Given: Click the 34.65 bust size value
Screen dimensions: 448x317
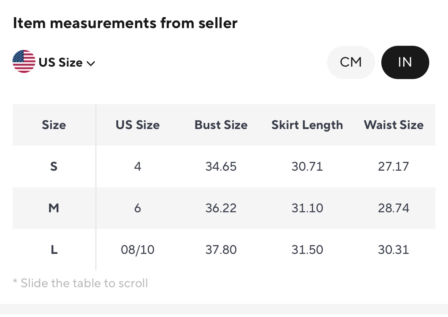Looking at the screenshot, I should 221,166.
